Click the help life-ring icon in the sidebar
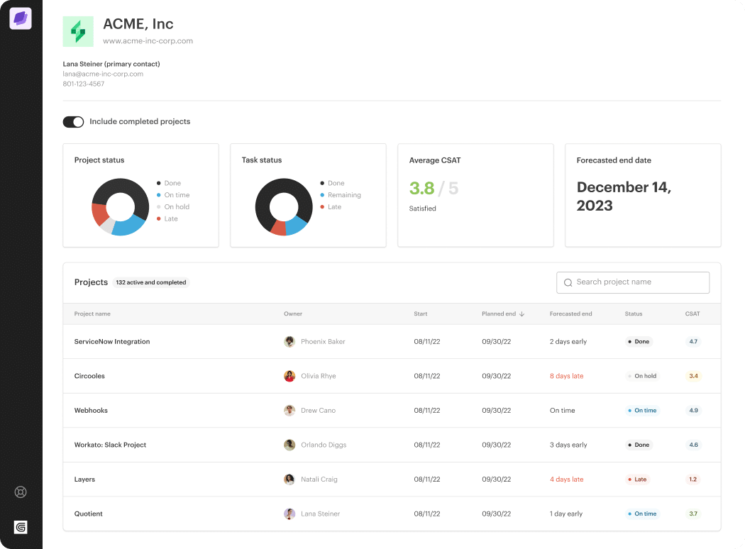 tap(21, 492)
